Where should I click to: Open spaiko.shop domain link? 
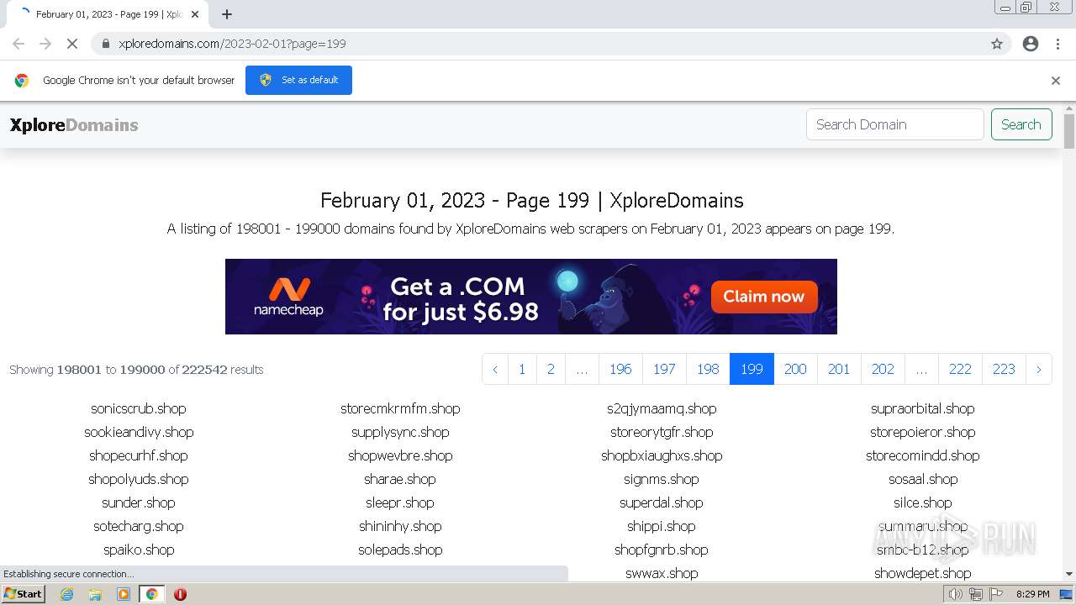[139, 550]
